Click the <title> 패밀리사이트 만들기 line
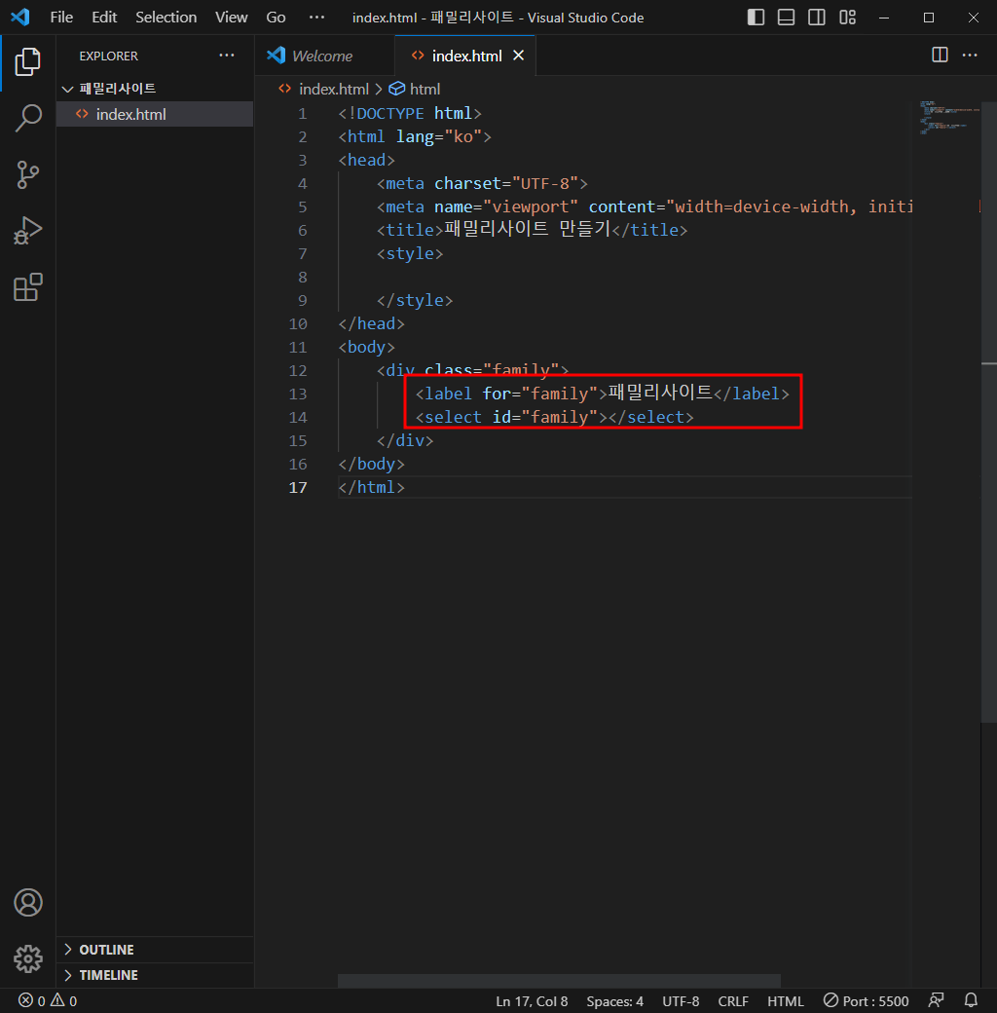 [532, 230]
